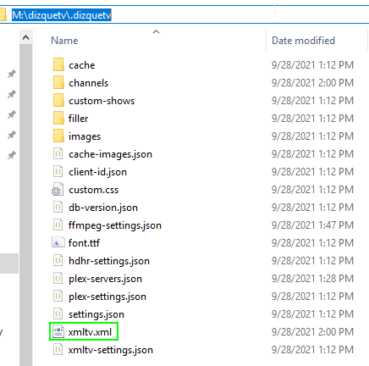Click the plex-settings.json file icon
This screenshot has width=369, height=366.
click(x=58, y=297)
